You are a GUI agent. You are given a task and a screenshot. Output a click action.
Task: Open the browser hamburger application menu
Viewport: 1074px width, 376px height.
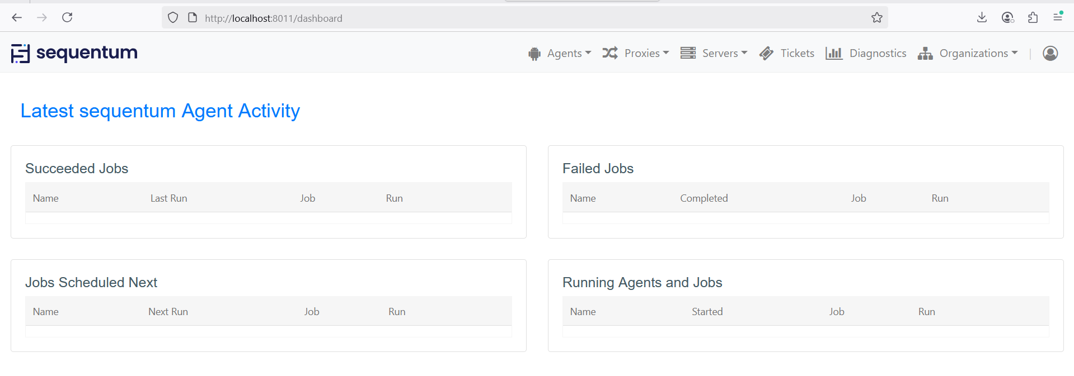click(x=1057, y=18)
